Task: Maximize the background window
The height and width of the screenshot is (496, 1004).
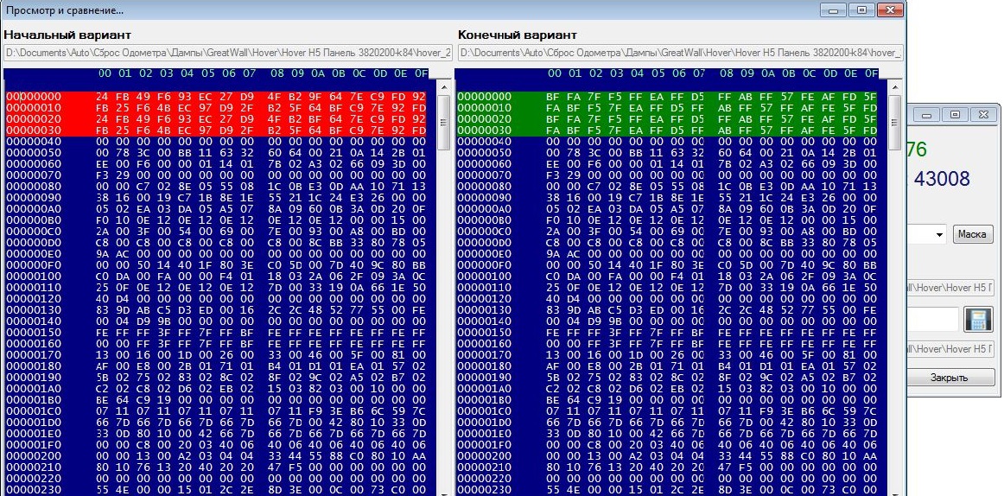Action: (x=955, y=115)
